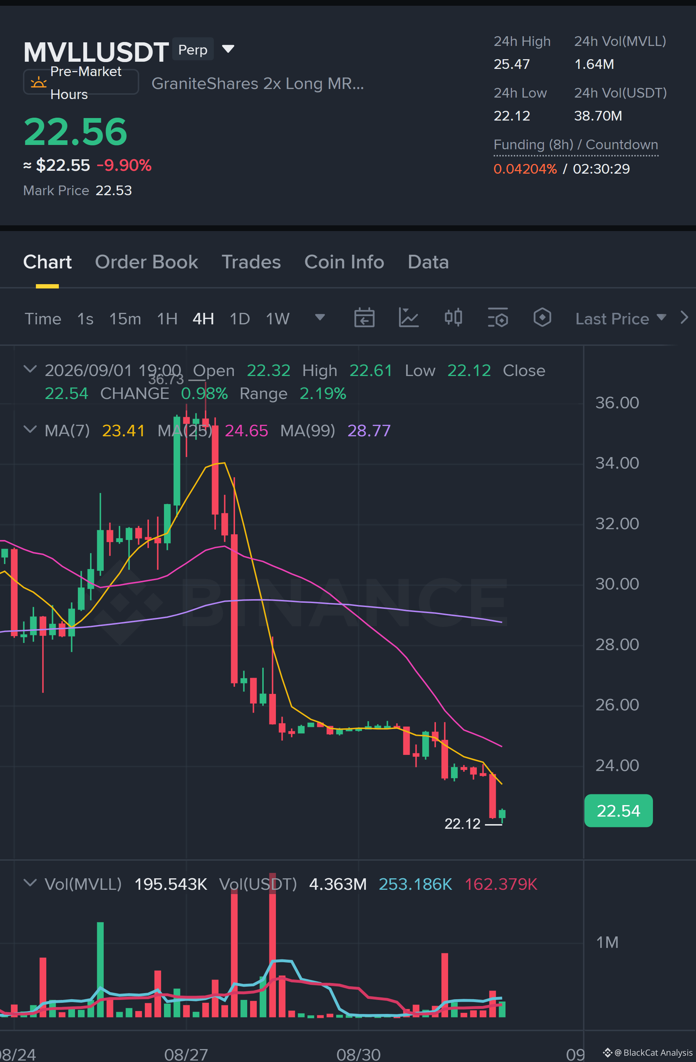The height and width of the screenshot is (1062, 696).
Task: Click the Pre-Market Hours sun icon
Action: (38, 83)
